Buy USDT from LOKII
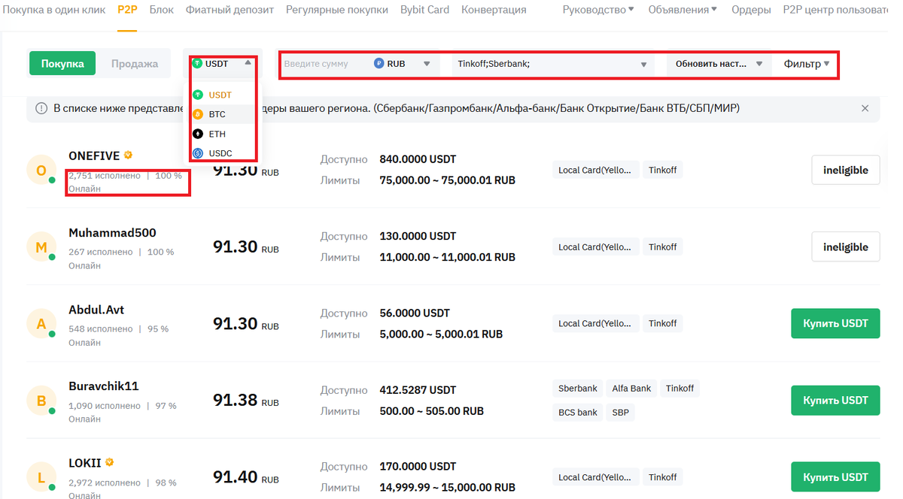 835,477
